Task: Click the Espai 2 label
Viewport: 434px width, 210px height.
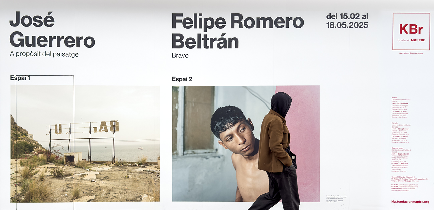Action: [x=182, y=79]
